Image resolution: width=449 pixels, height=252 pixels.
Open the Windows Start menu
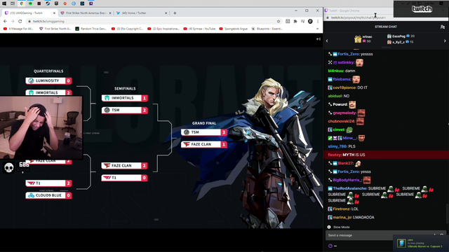[4, 3]
